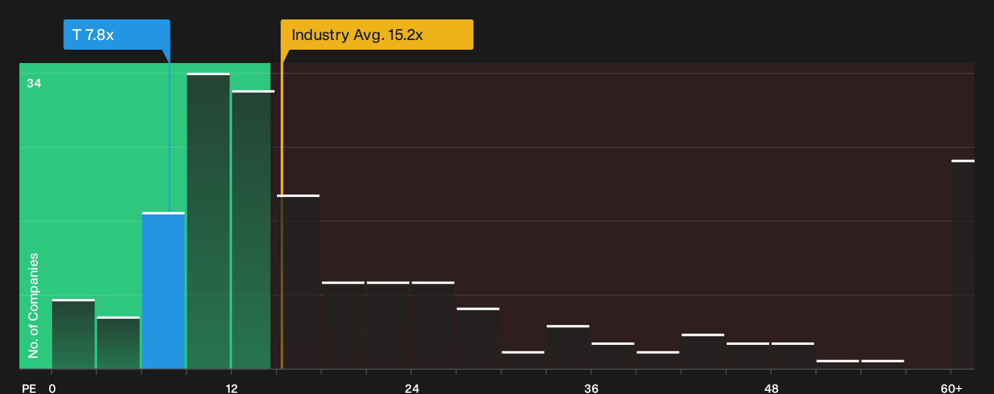This screenshot has height=394, width=994.
Task: Click the bar right of the Industry Avg. line
Action: click(298, 282)
